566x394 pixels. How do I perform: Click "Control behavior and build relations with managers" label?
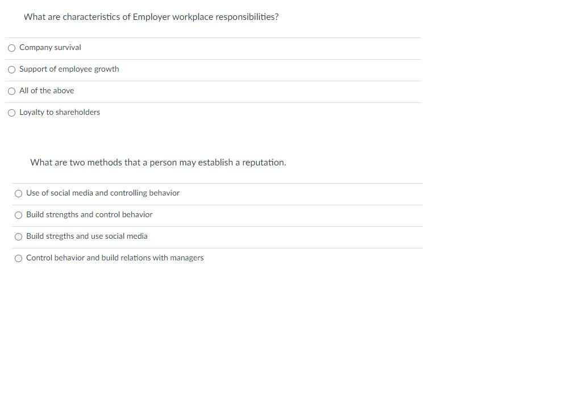point(115,258)
